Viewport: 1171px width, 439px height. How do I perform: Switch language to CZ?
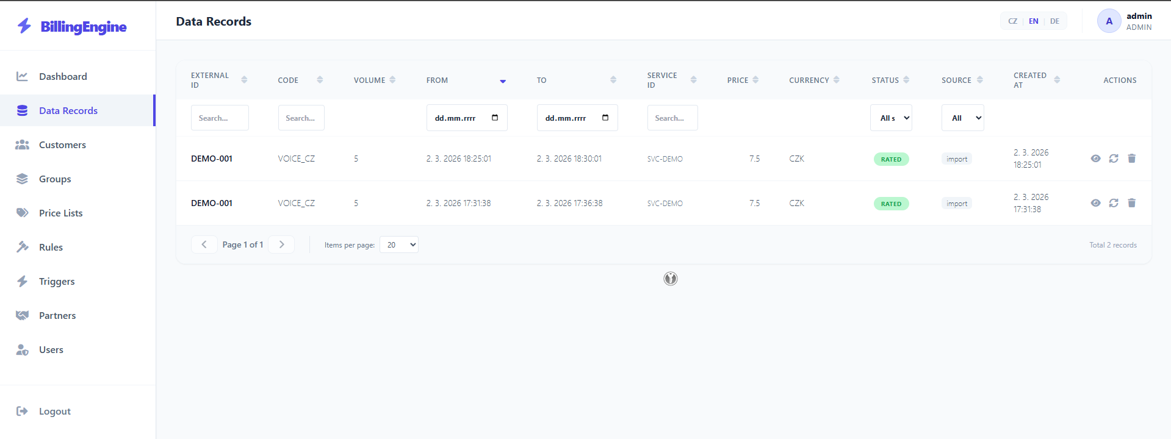pyautogui.click(x=1013, y=21)
